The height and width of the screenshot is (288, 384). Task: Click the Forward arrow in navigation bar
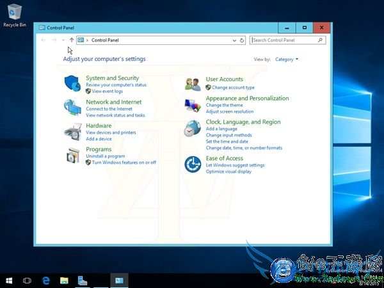[54, 40]
